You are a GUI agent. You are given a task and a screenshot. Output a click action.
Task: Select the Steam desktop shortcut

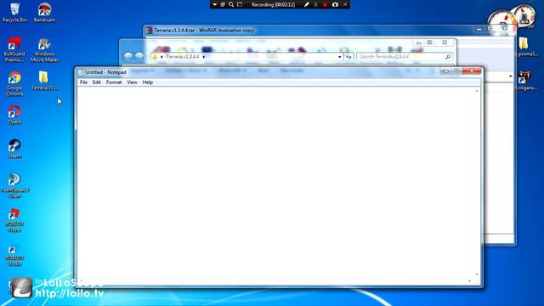[14, 149]
